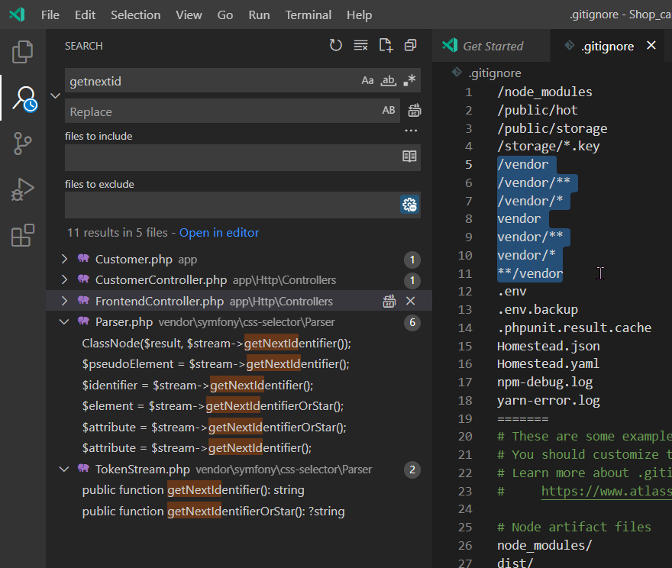This screenshot has width=672, height=568.
Task: Open the Terminal menu
Action: click(308, 15)
